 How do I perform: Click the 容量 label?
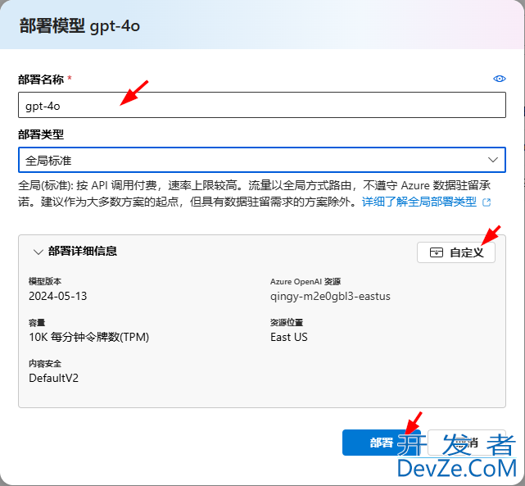point(37,323)
